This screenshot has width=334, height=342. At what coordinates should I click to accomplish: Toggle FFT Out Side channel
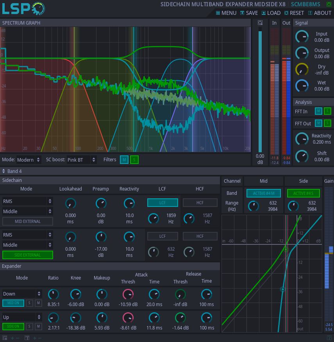click(327, 123)
